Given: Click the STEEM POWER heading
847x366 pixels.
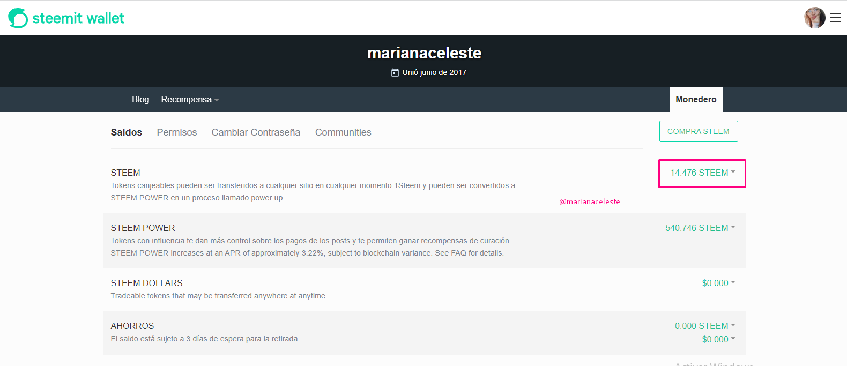Looking at the screenshot, I should point(143,228).
